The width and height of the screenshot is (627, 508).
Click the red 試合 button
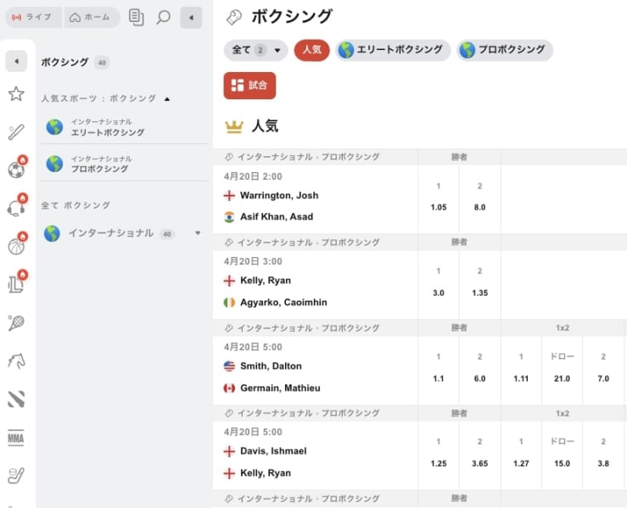pyautogui.click(x=250, y=86)
